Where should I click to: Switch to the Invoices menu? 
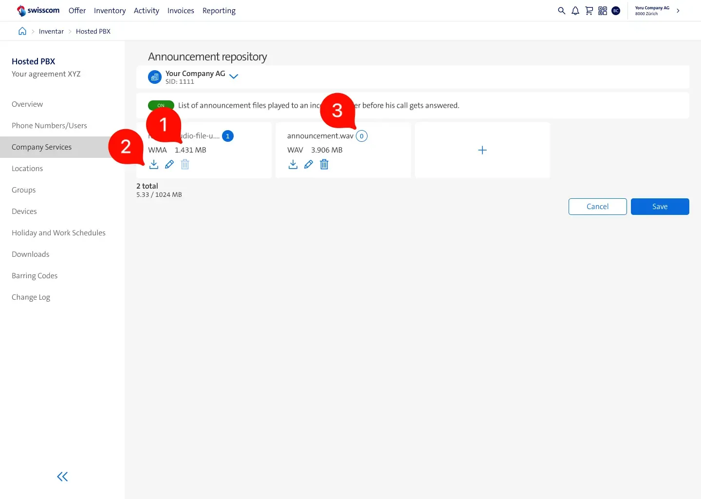(181, 10)
